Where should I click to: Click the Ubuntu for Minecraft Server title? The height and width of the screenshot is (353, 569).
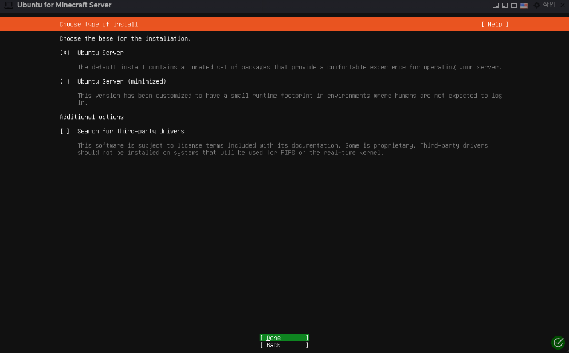pyautogui.click(x=64, y=5)
